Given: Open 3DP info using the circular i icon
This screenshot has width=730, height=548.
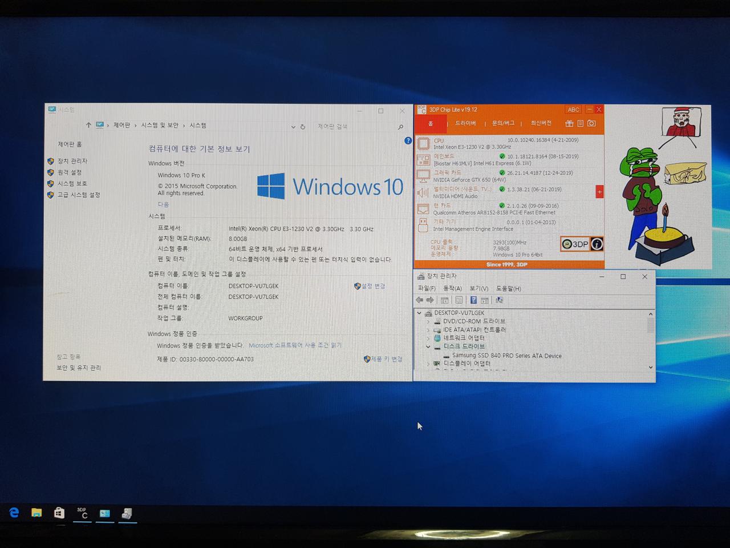Looking at the screenshot, I should (x=597, y=245).
